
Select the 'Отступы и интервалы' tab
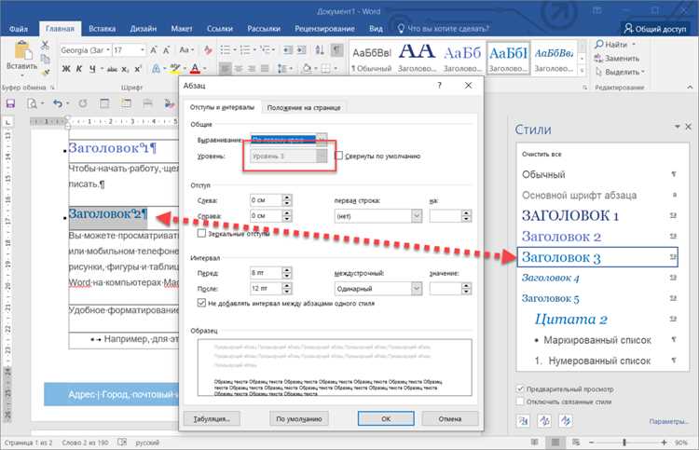tap(222, 107)
